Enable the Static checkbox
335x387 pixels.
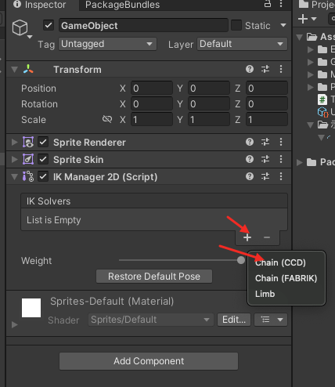pyautogui.click(x=236, y=25)
